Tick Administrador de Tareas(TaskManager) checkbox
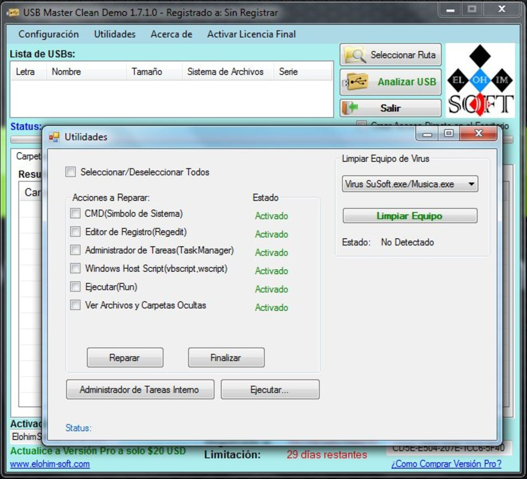This screenshot has height=479, width=527. point(75,250)
